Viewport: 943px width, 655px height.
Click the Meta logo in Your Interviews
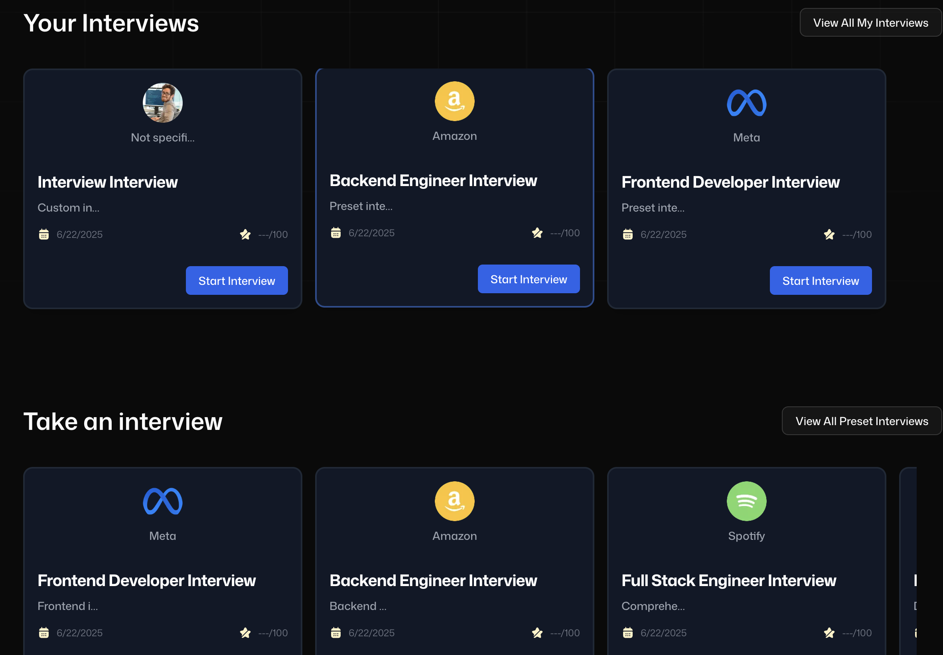746,102
